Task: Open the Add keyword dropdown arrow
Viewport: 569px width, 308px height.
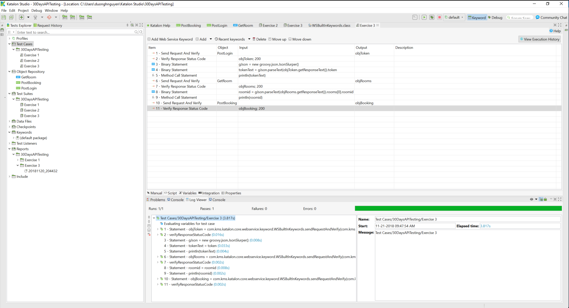Action: [x=211, y=39]
